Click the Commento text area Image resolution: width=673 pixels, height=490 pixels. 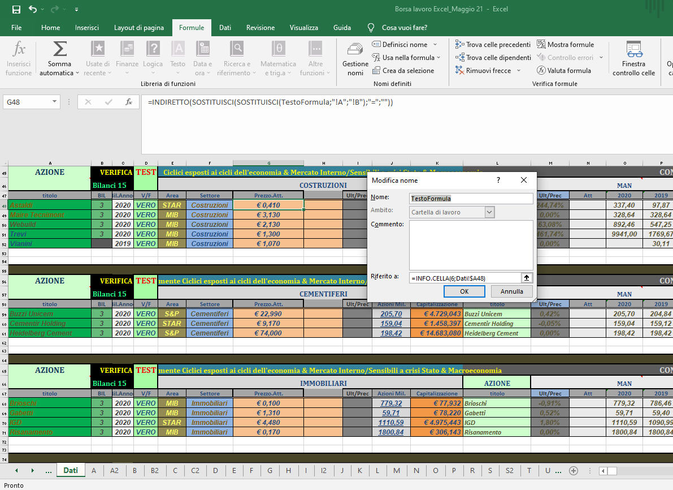(471, 245)
